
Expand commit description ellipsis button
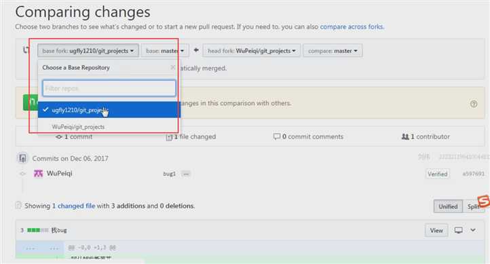(x=186, y=174)
